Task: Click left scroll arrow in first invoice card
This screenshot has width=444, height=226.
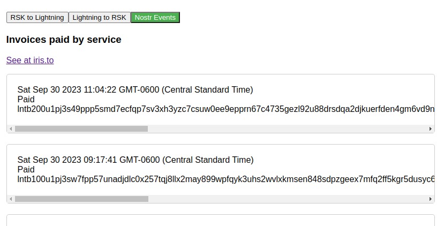Action: tap(11, 129)
